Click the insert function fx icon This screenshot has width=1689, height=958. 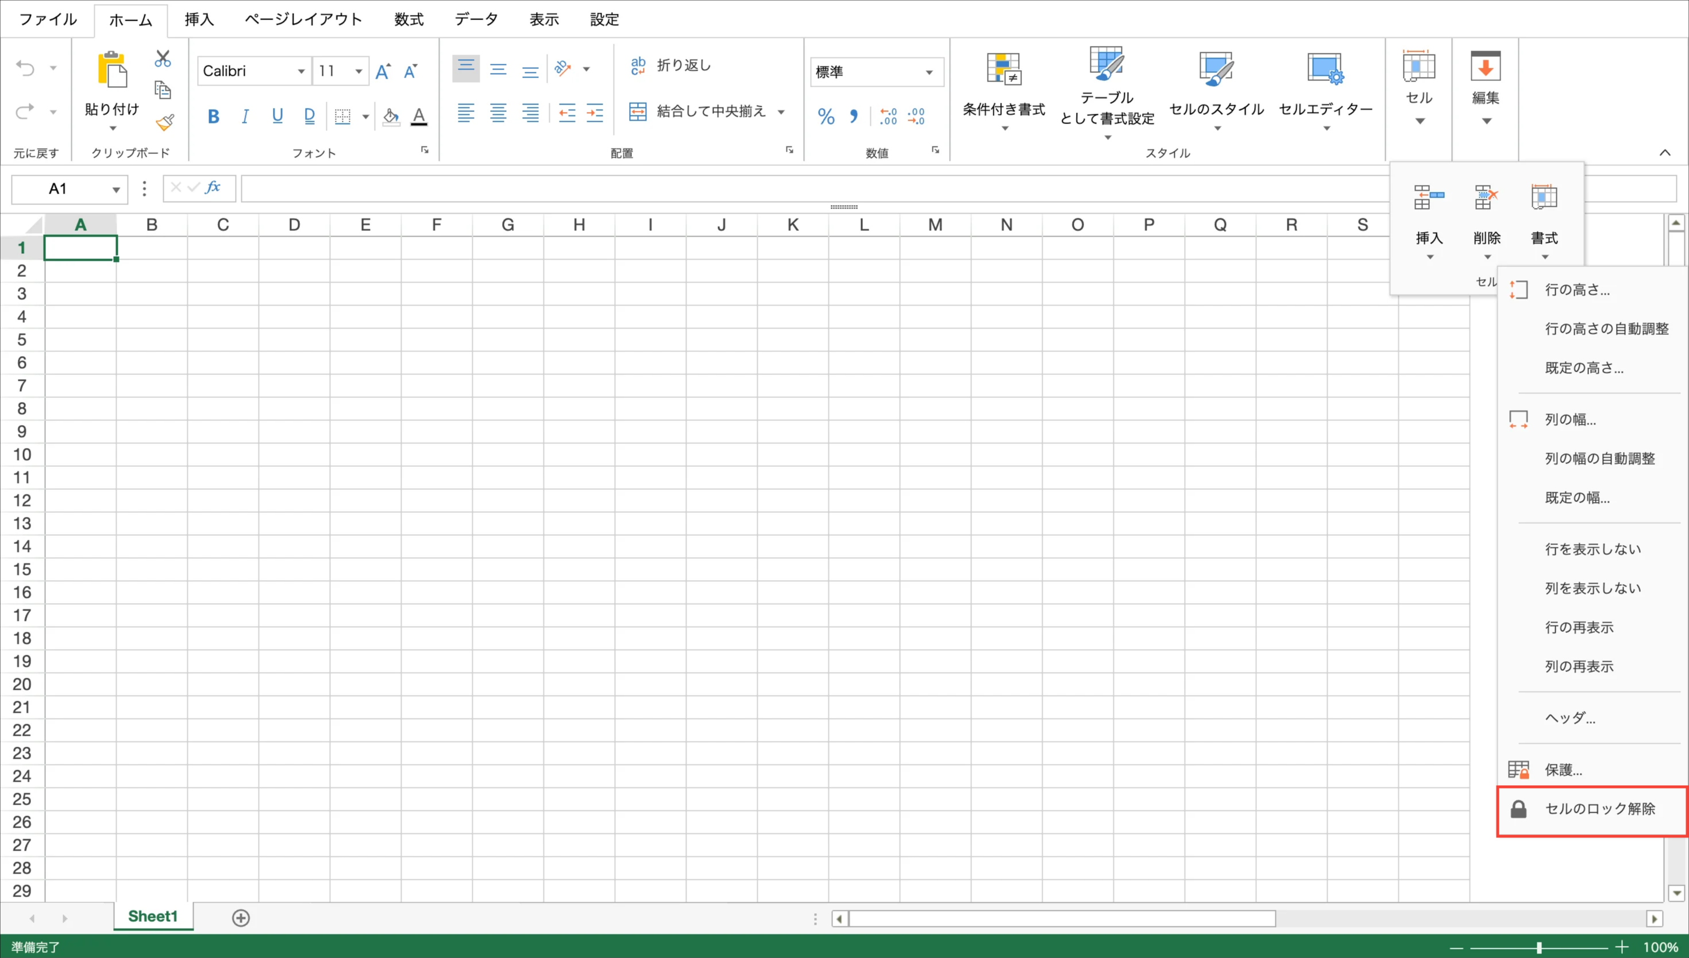pos(213,187)
